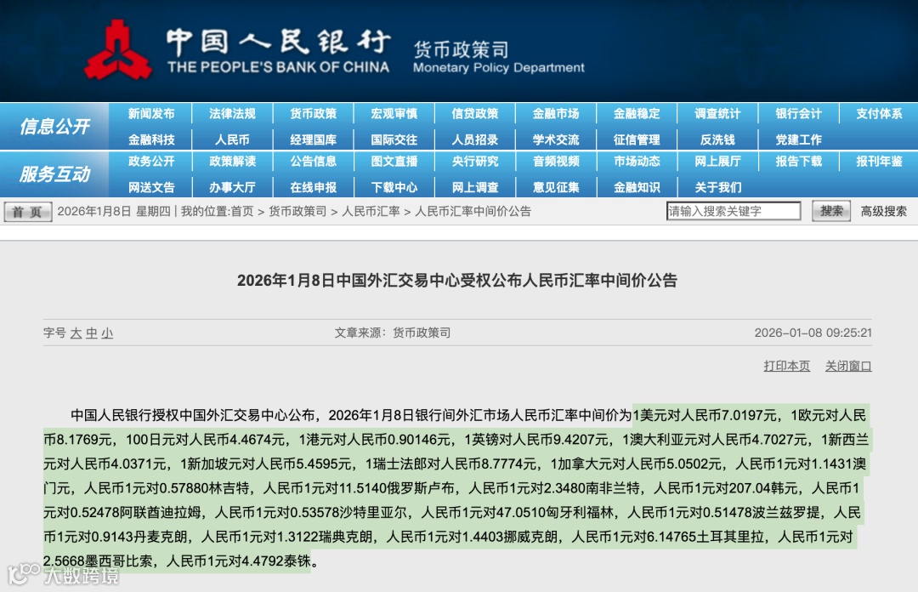Image resolution: width=918 pixels, height=592 pixels.
Task: Open the 关于我们 navigation menu
Action: tap(718, 186)
